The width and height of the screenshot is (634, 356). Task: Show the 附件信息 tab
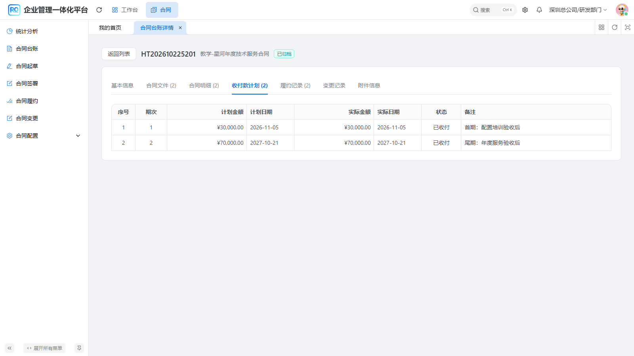coord(369,85)
